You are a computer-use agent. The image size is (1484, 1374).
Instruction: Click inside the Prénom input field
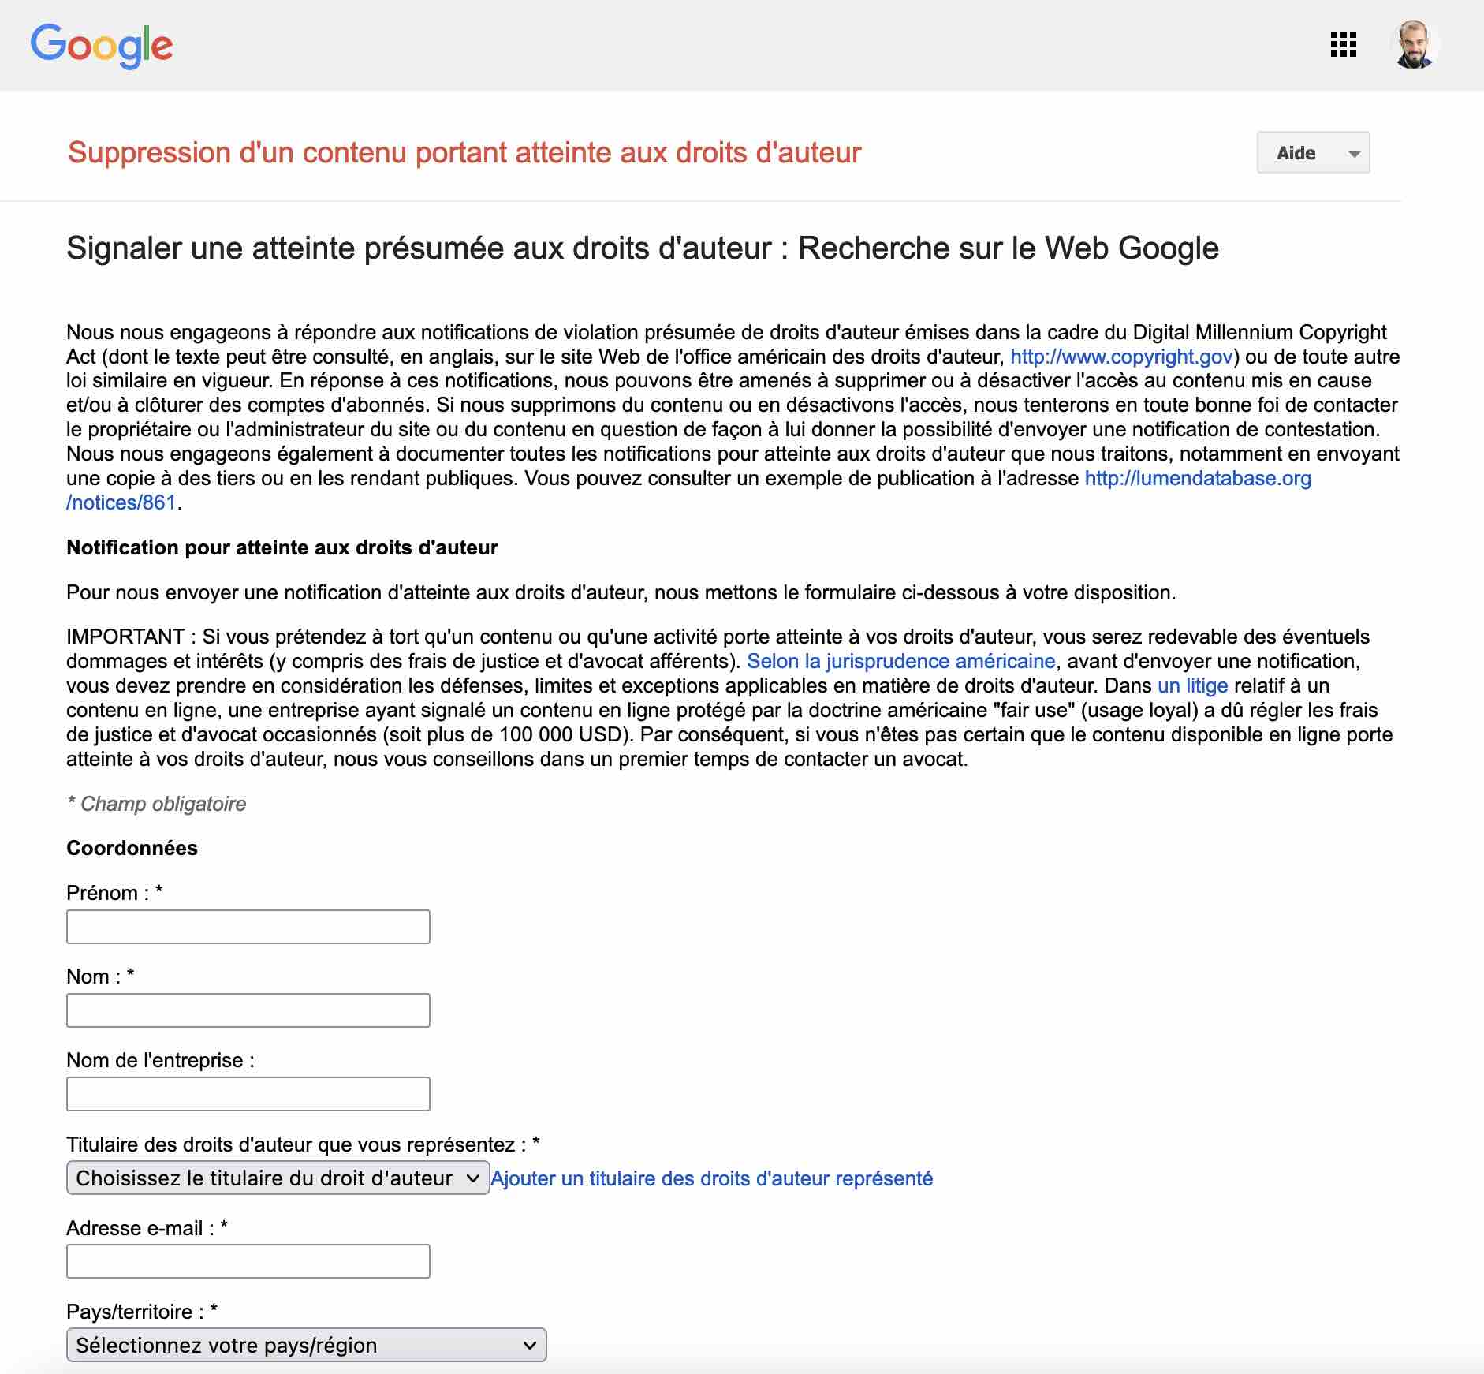247,926
